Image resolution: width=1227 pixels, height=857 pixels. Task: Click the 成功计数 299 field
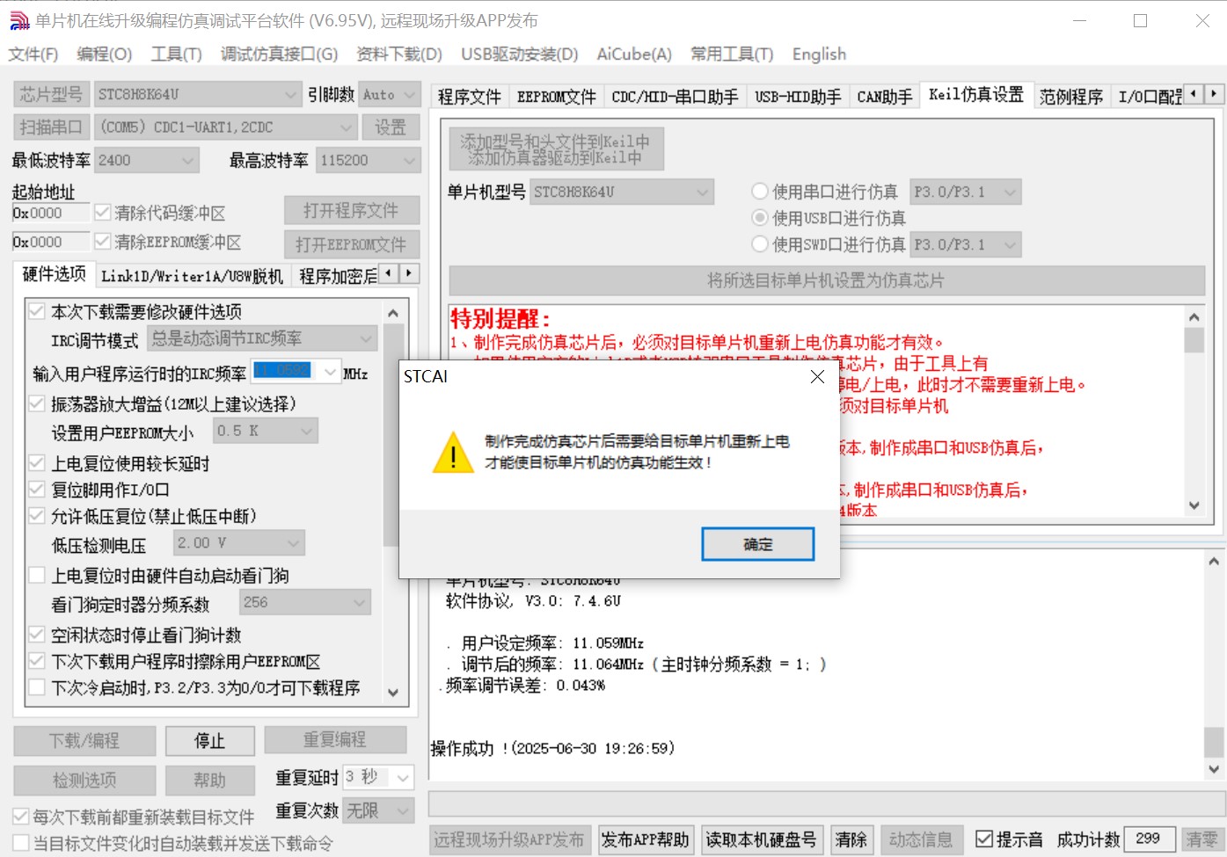[1149, 839]
